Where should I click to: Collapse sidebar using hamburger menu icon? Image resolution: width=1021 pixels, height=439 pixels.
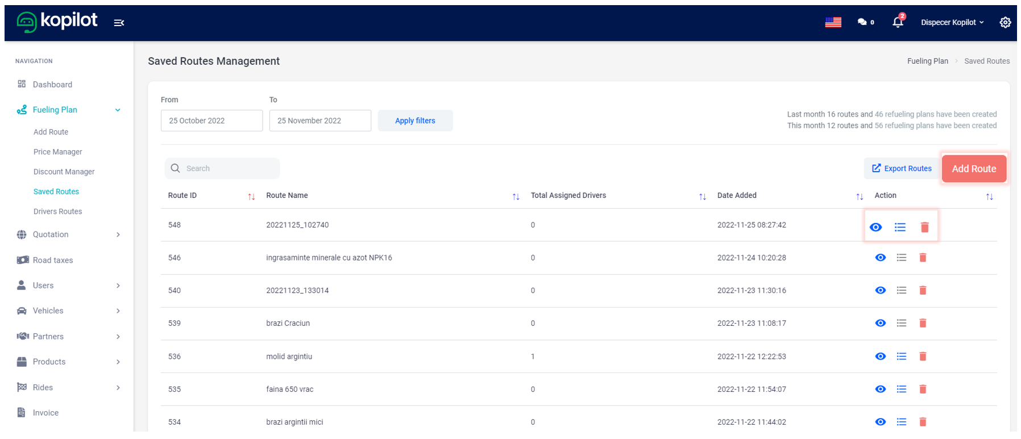(x=119, y=23)
